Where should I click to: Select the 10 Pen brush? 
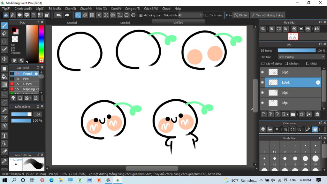(x=24, y=79)
